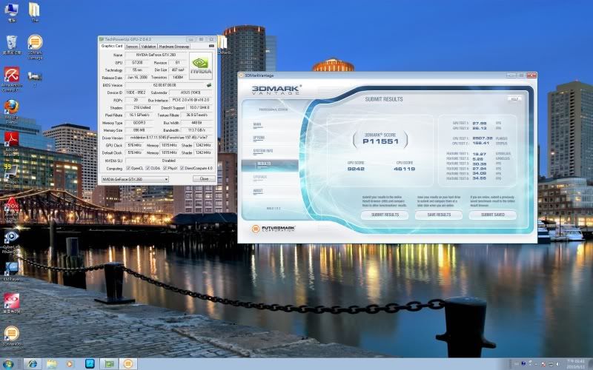Open bottom 3DMark06 desktop shortcut

coord(12,336)
